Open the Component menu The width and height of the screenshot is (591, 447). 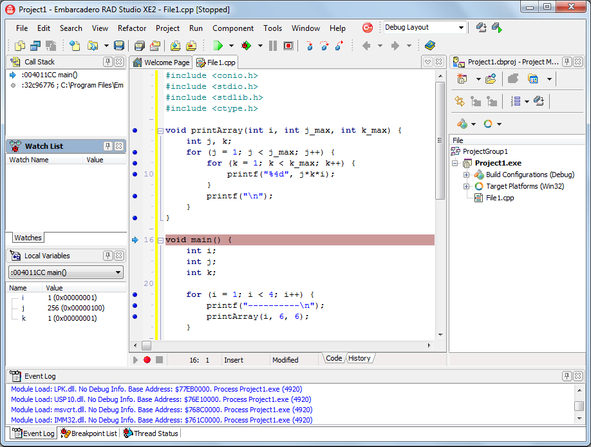pyautogui.click(x=233, y=28)
